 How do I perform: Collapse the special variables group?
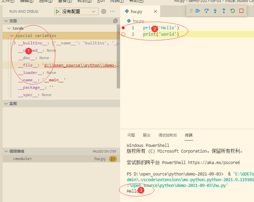12,36
